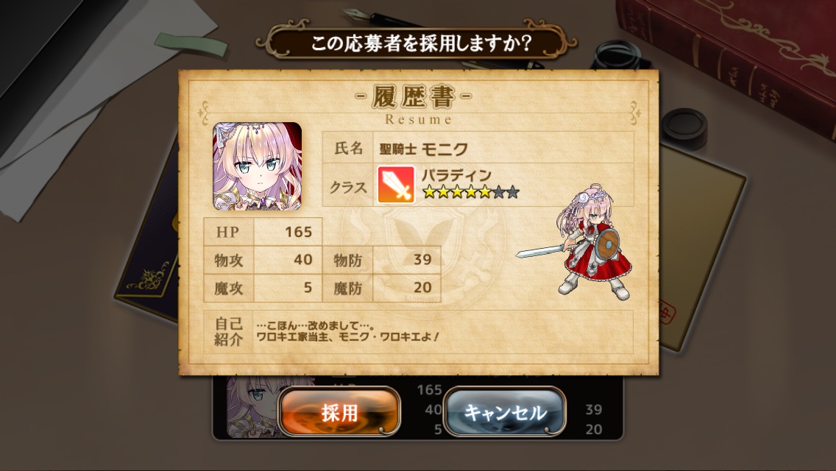Click the 氏名 name label cell
Screen dimensions: 836x471
348,148
